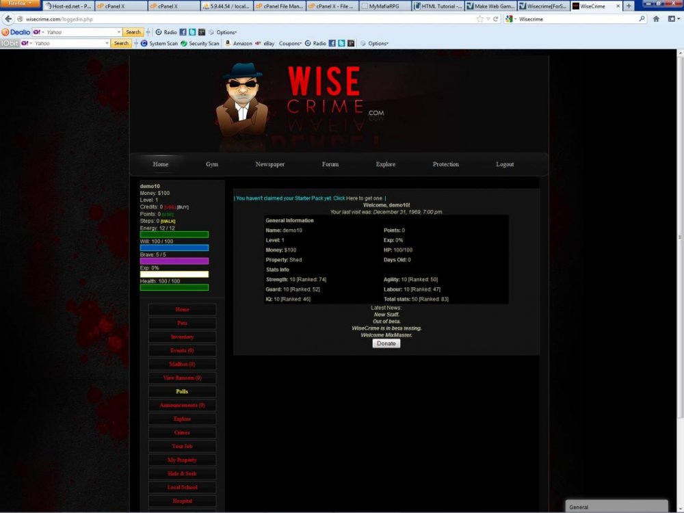
Task: Click the Firefox home icon
Action: pyautogui.click(x=656, y=19)
